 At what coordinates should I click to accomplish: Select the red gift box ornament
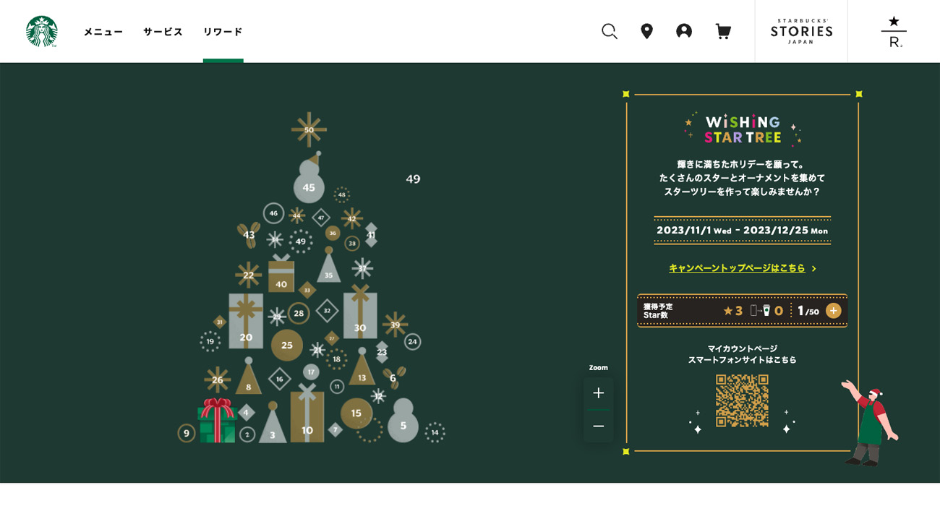click(217, 420)
